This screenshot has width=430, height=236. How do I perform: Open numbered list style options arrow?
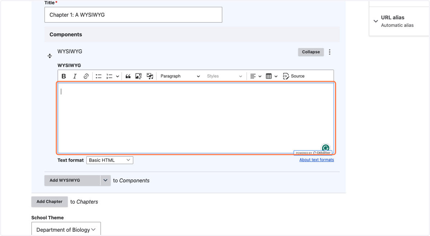coord(117,76)
